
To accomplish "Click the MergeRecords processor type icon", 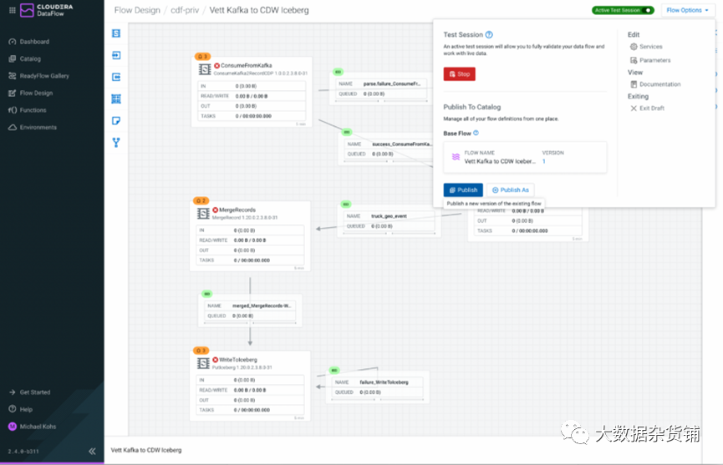I will coord(203,214).
